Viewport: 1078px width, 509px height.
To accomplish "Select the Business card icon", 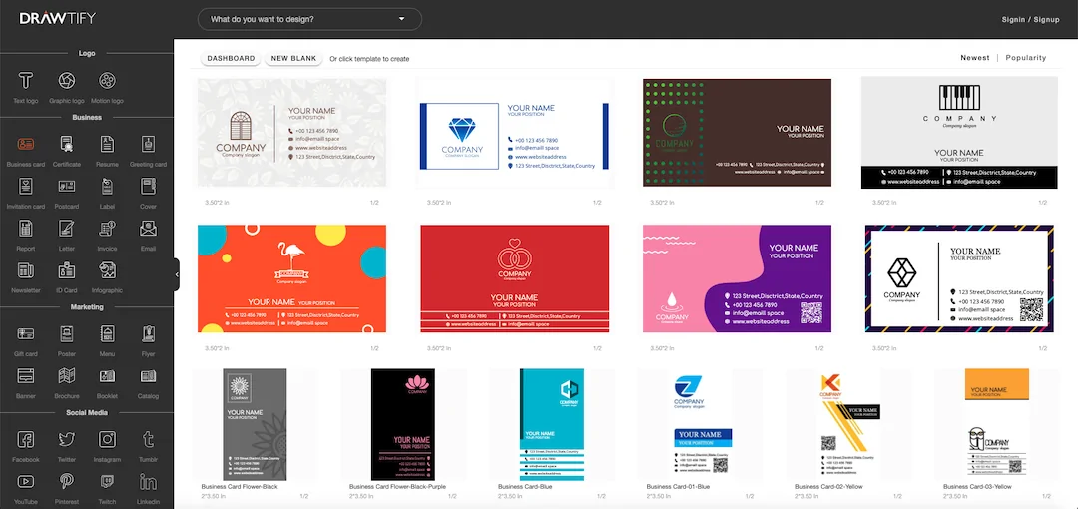I will click(x=26, y=144).
